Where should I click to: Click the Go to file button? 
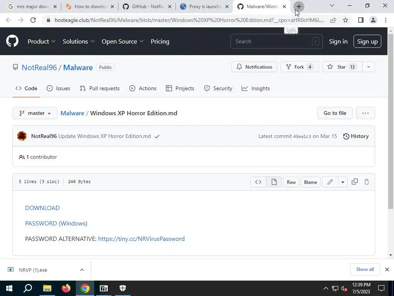point(335,113)
